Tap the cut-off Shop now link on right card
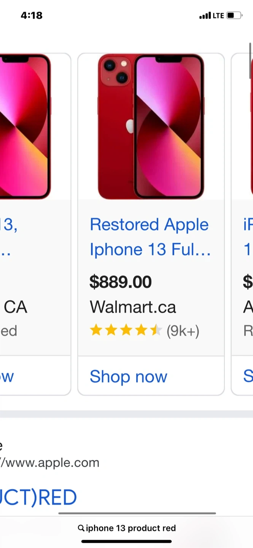Screen dimensions: 253x548 (248, 377)
